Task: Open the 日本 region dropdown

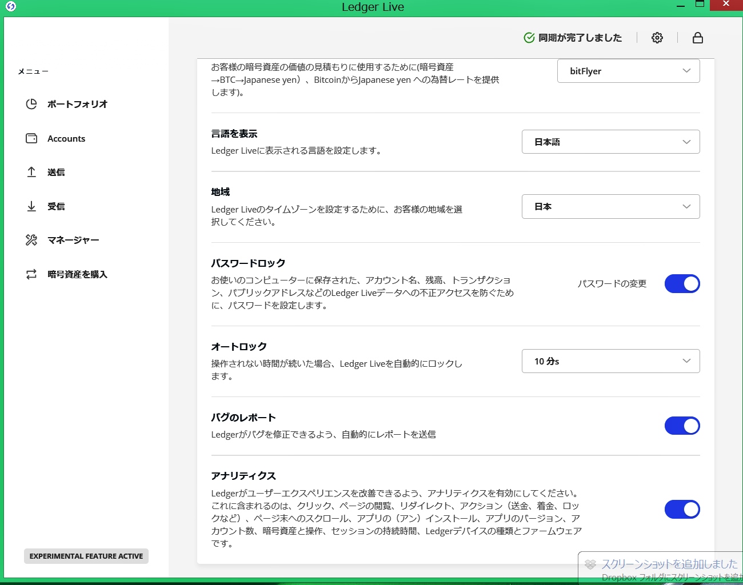Action: [611, 206]
